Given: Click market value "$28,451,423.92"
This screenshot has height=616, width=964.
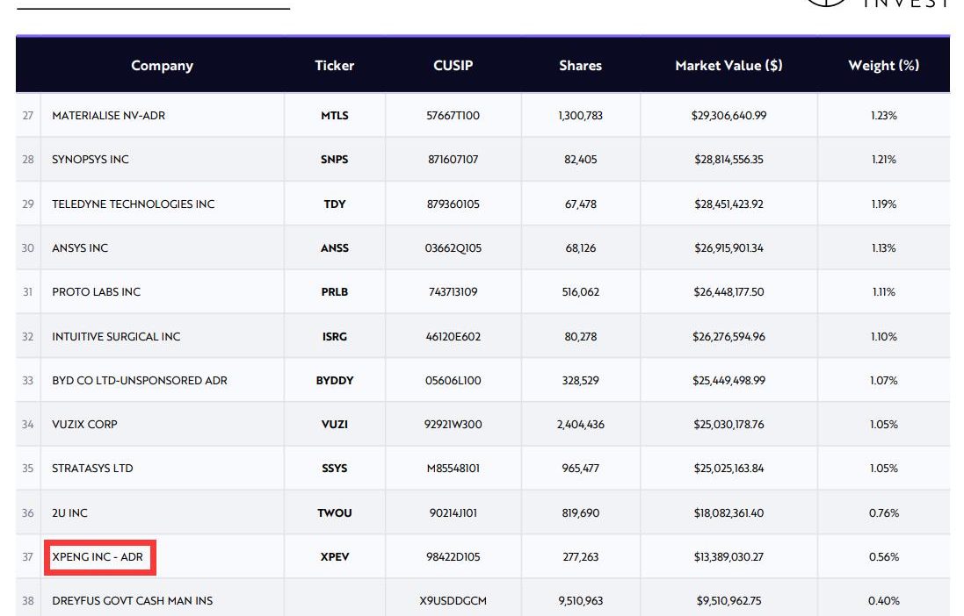Looking at the screenshot, I should [728, 204].
